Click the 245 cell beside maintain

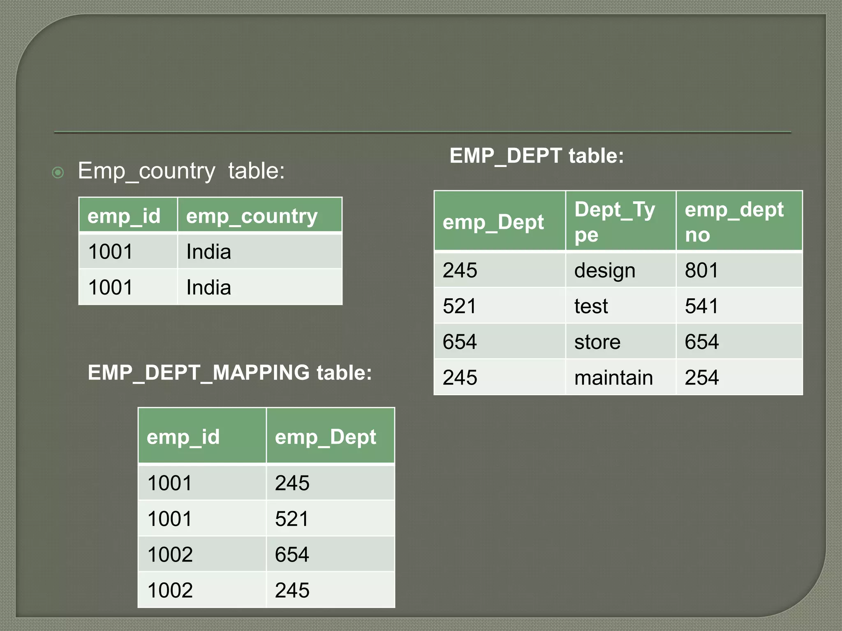pos(500,377)
